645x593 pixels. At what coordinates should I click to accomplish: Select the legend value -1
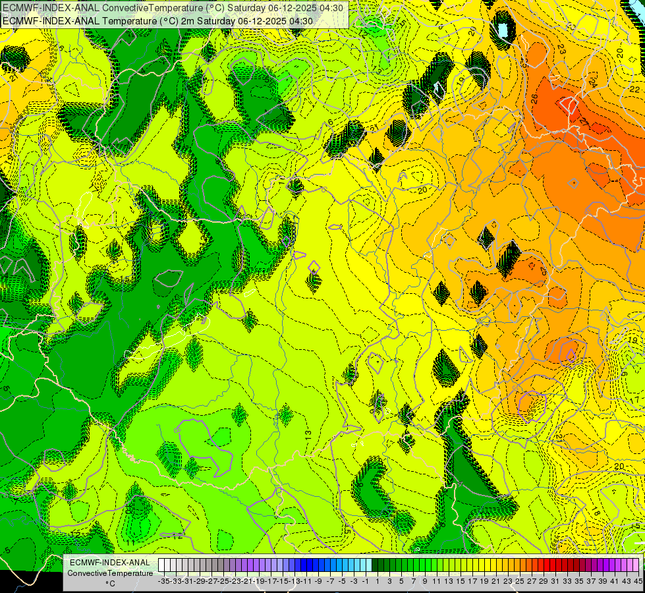[x=366, y=581]
